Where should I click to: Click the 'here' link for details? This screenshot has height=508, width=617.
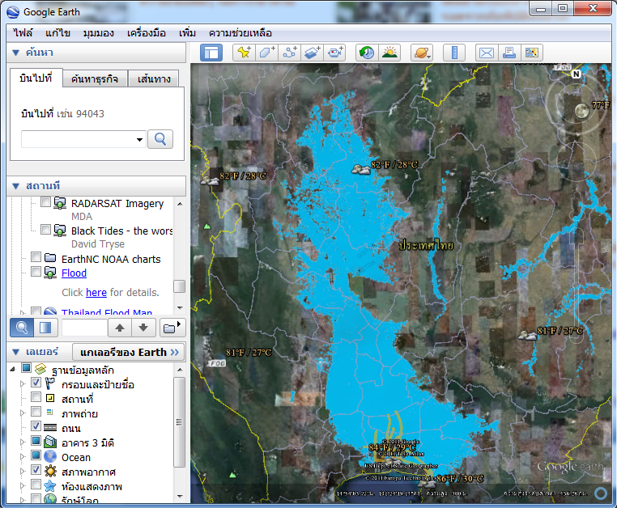point(96,292)
